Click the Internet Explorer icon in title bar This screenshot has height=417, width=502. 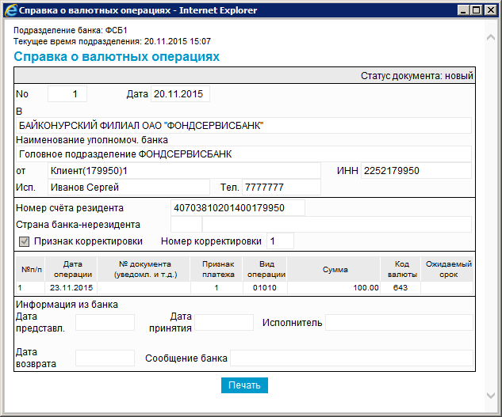pyautogui.click(x=10, y=9)
